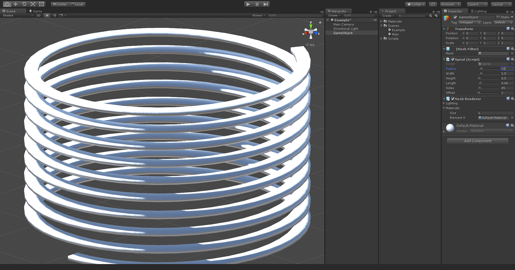Open Spiral script help reference

pyautogui.click(x=508, y=59)
